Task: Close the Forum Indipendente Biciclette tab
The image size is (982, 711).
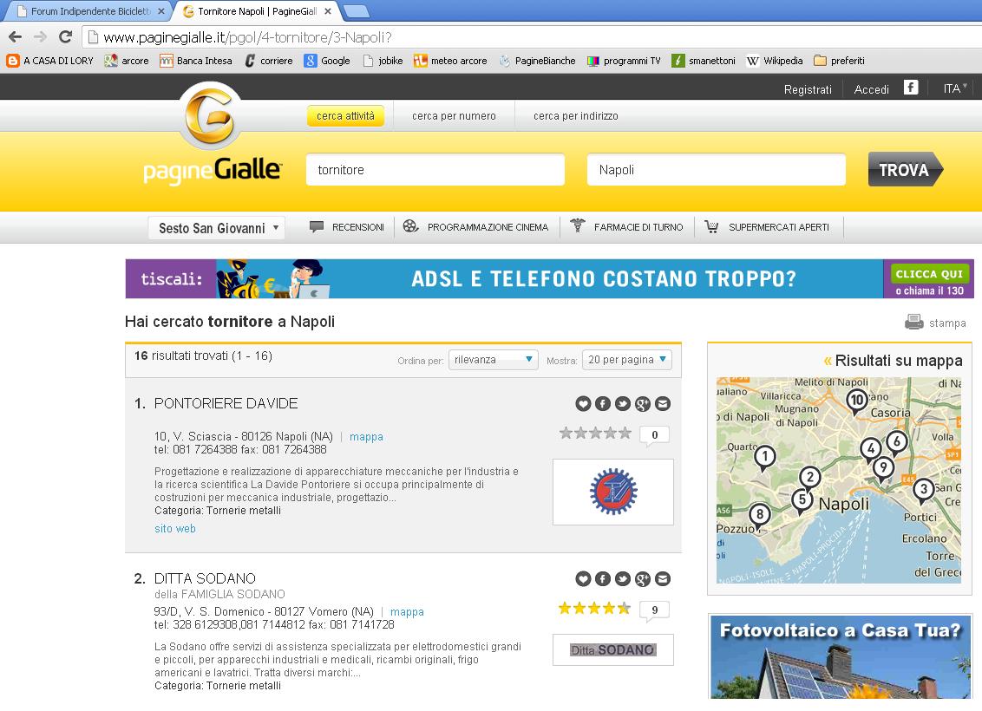Action: [x=161, y=11]
